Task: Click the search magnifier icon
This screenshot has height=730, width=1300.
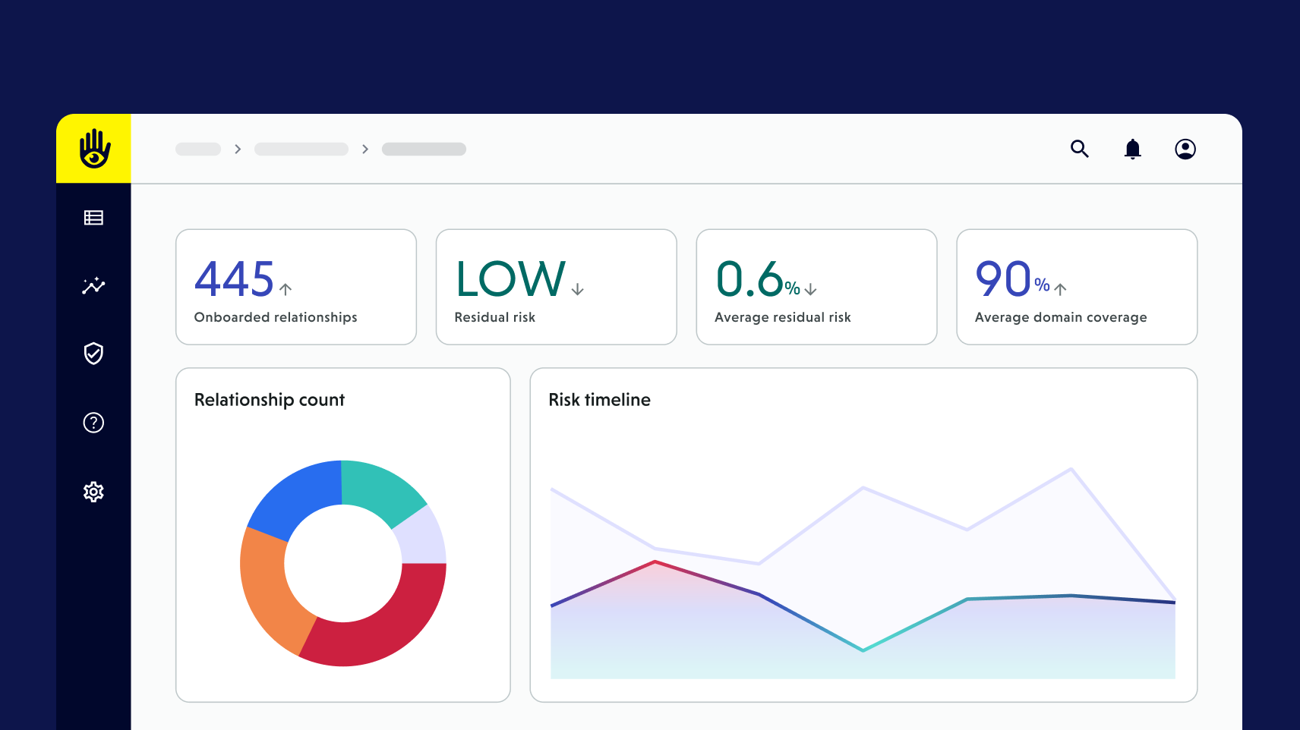Action: (1079, 149)
